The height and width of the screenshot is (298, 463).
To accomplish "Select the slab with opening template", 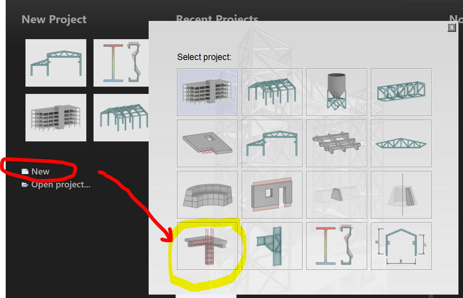I will pos(207,143).
